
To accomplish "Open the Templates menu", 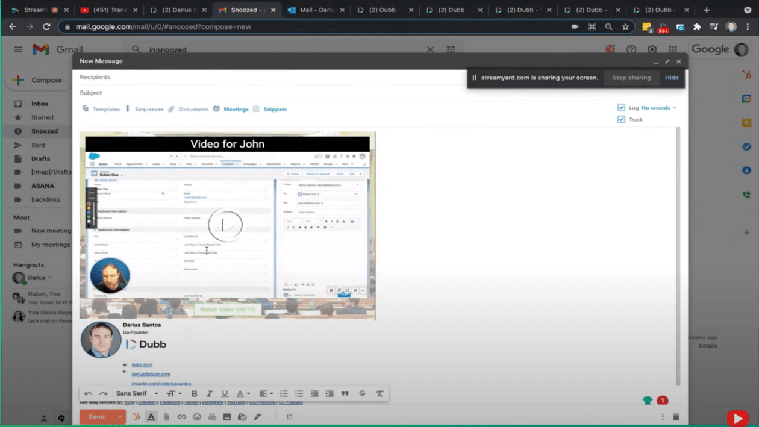I will pos(101,109).
